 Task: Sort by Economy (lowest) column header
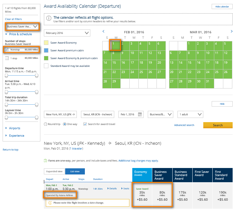click(x=142, y=174)
